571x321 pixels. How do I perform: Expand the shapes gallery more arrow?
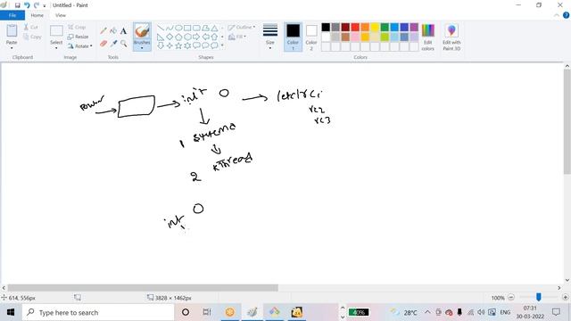[x=222, y=45]
